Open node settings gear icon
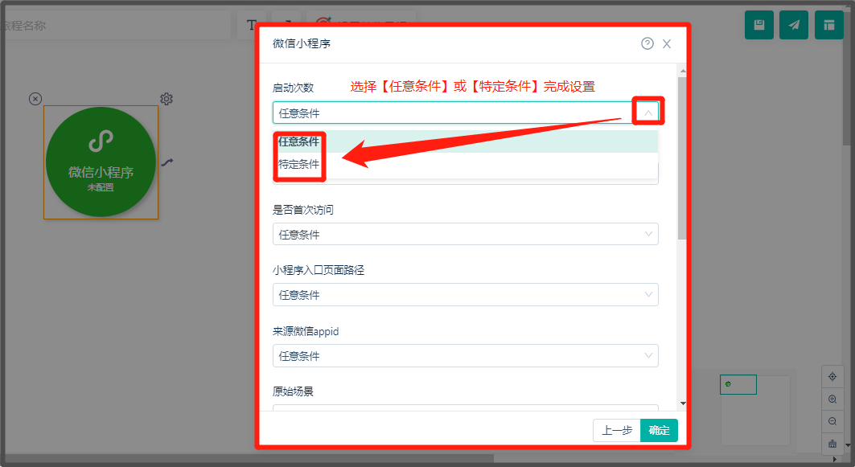Viewport: 855px width, 467px height. coord(166,99)
